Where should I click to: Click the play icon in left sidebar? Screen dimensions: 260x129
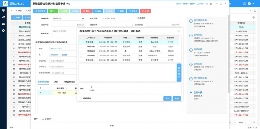(x=3, y=31)
